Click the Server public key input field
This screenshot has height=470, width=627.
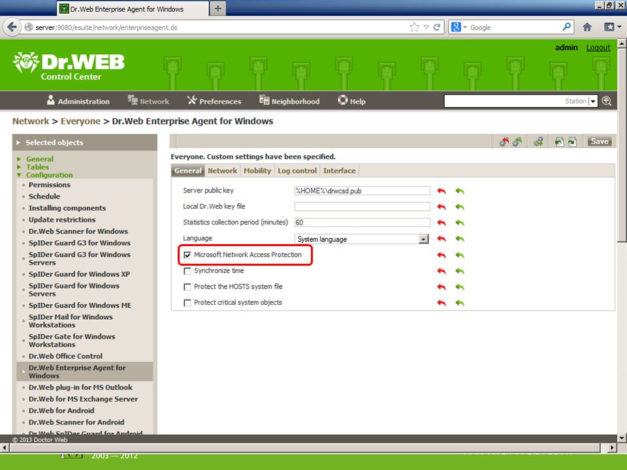(362, 191)
